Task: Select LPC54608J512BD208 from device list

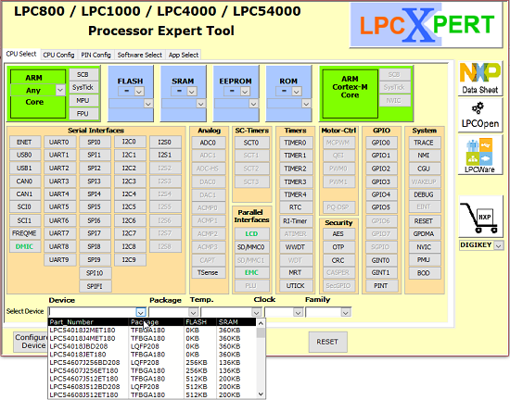Action: click(x=152, y=387)
